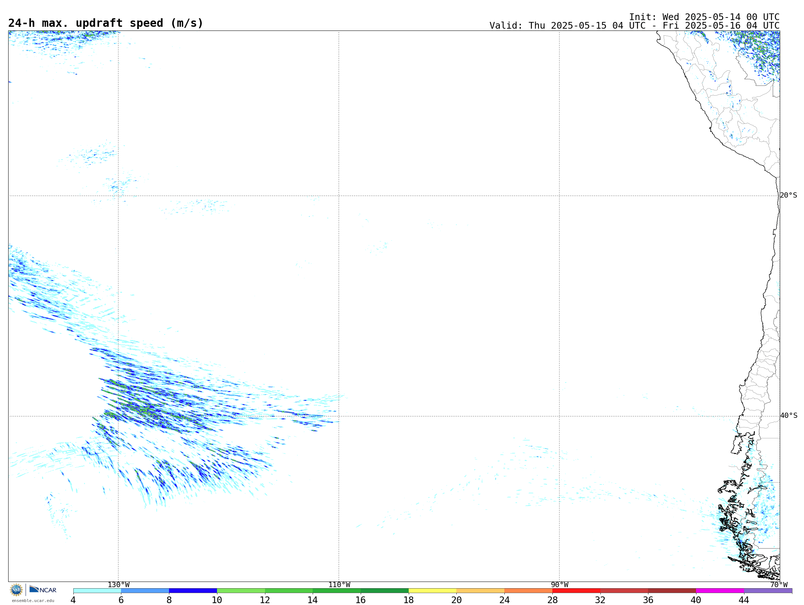This screenshot has height=605, width=804.
Task: Click the green 14-16 color swatch
Action: click(337, 591)
